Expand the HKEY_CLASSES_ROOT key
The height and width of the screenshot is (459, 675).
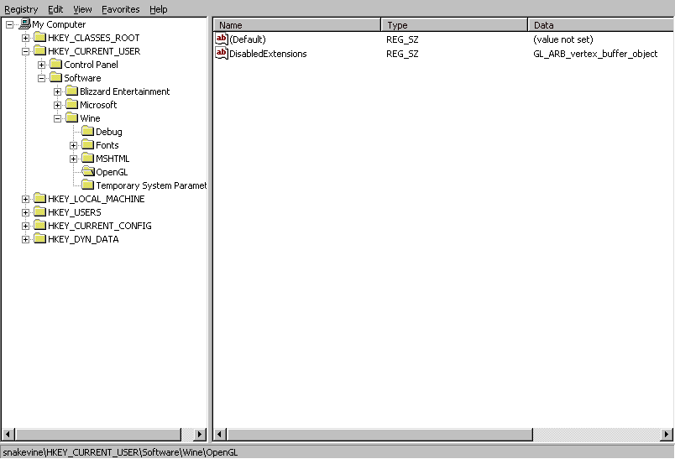tap(25, 38)
